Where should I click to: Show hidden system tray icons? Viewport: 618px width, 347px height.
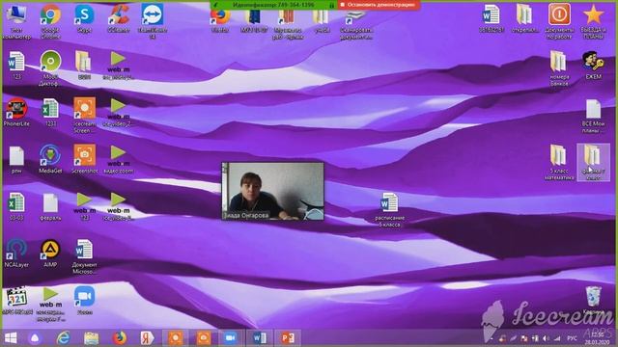[492, 338]
